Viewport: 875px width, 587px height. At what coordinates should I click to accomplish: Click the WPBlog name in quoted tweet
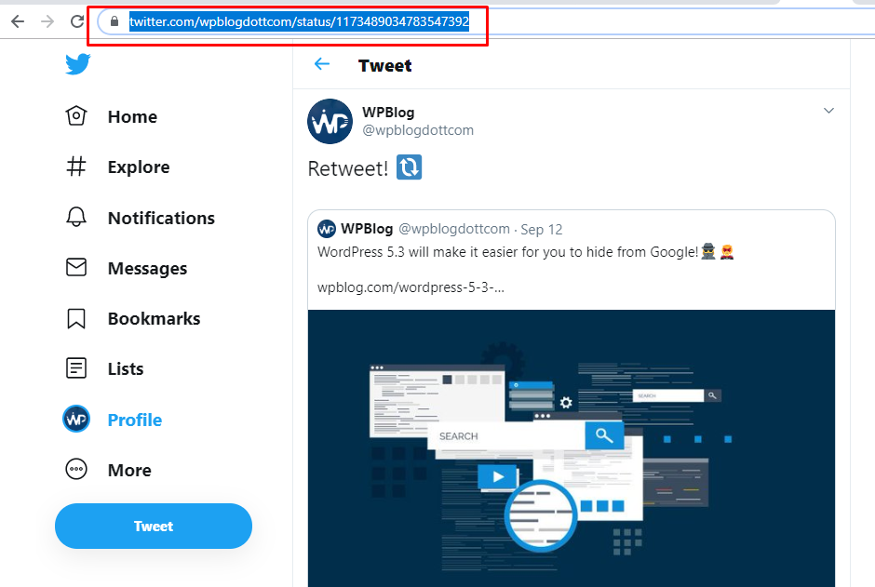(x=367, y=229)
